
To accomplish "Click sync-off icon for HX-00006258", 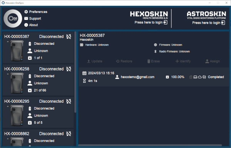I will (69, 69).
